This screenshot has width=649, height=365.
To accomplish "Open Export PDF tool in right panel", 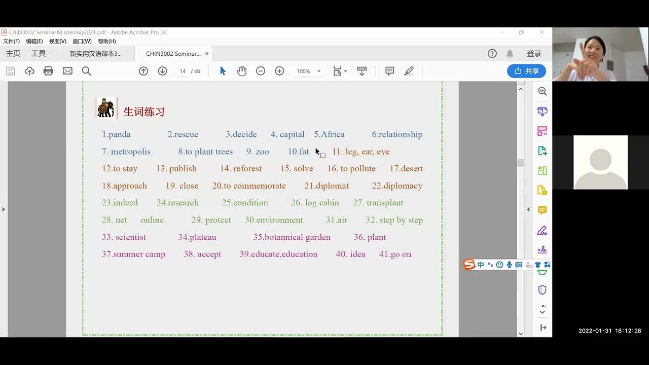I will coord(542,151).
